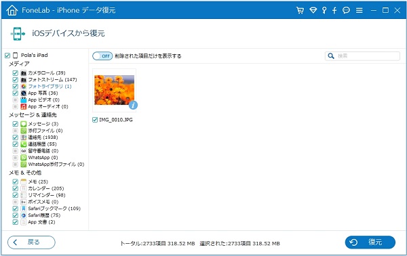Open the orange flowers photo thumbnail
The height and width of the screenshot is (256, 407).
click(x=114, y=90)
